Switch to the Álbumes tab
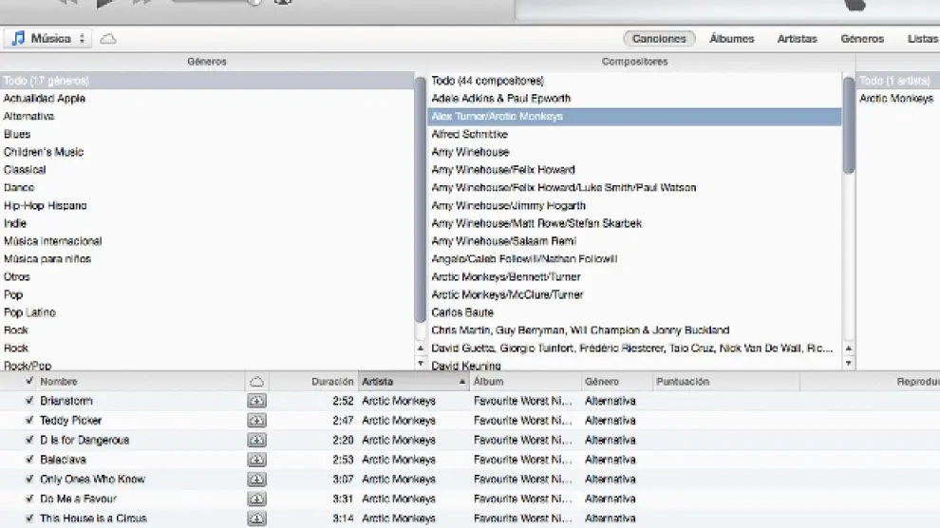Screen dimensions: 940x528 731,39
